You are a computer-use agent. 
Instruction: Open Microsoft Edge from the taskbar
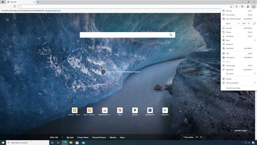pyautogui.click(x=65, y=143)
